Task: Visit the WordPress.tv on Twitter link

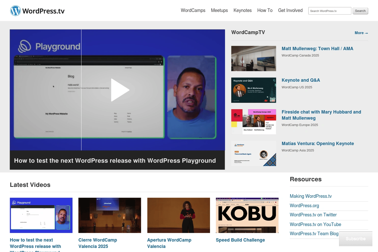Action: pyautogui.click(x=313, y=215)
